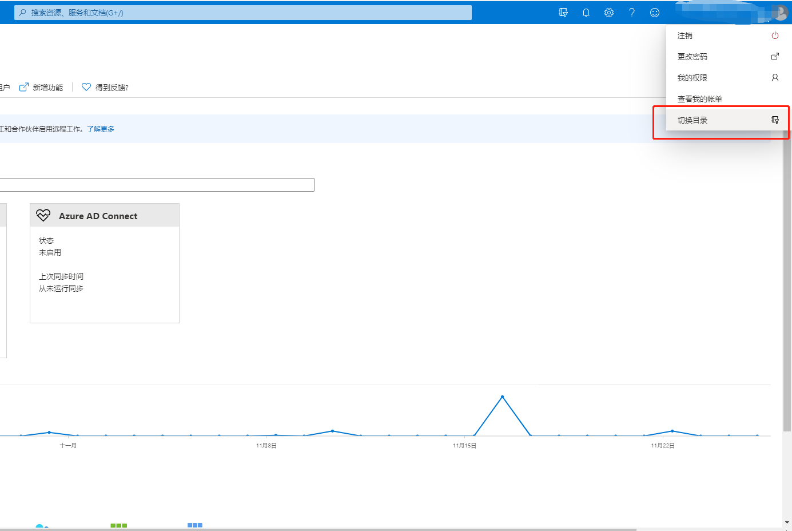Open the notifications bell
792x531 pixels.
(586, 13)
